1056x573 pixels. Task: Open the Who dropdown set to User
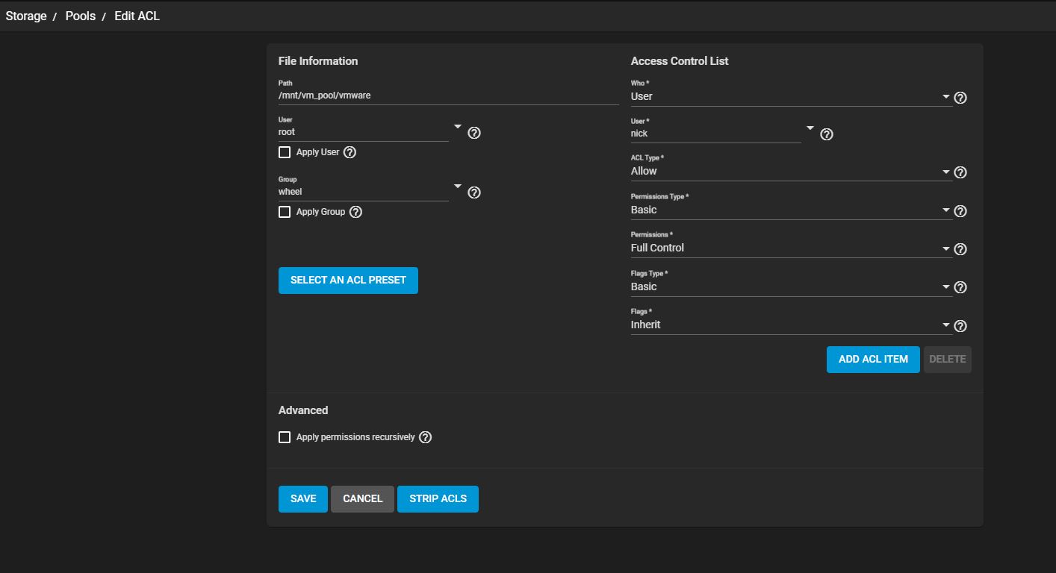click(791, 96)
